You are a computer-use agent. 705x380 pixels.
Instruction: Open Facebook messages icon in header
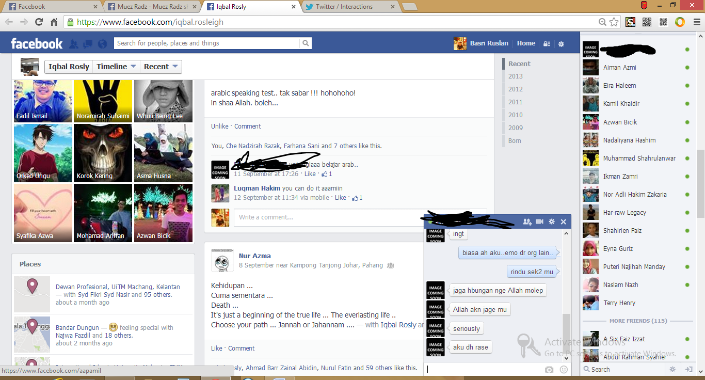[x=88, y=44]
